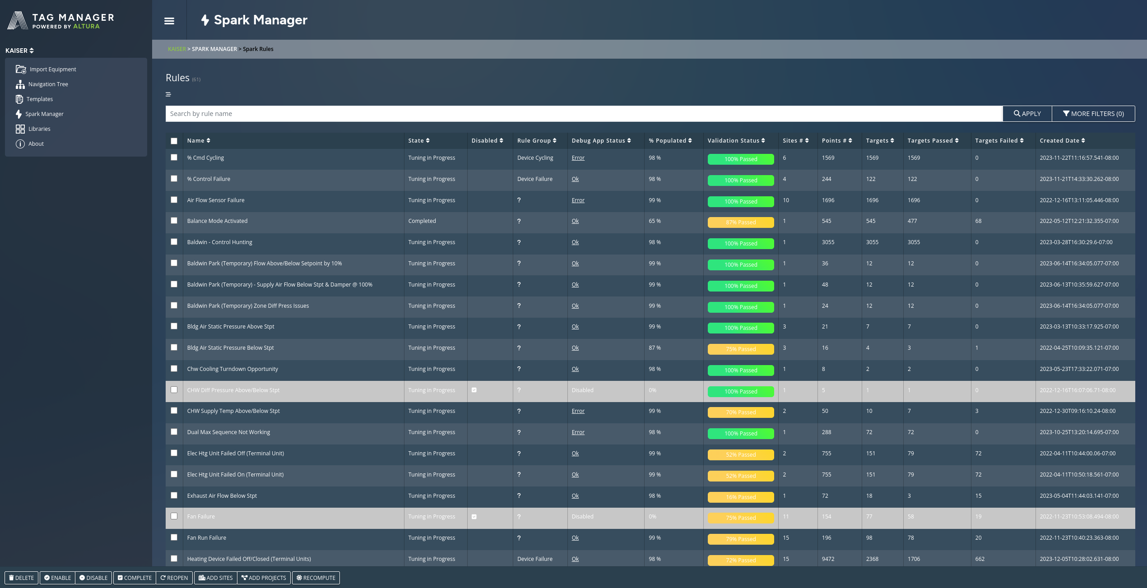Click the hamburger menu icon top-left
The height and width of the screenshot is (588, 1147).
(x=168, y=21)
